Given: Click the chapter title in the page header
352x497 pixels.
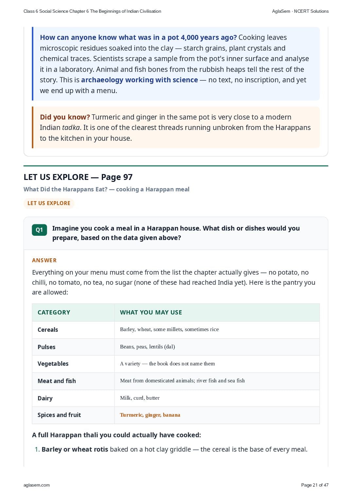Looking at the screenshot, I should point(92,11).
